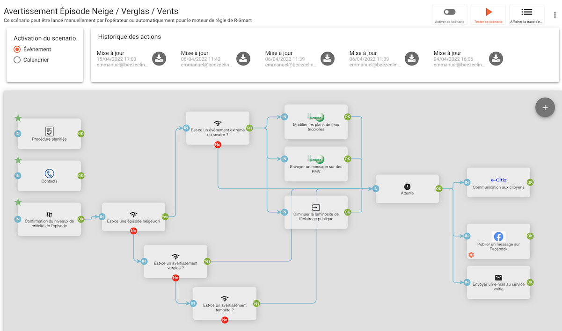This screenshot has height=331, width=562.
Task: Click the red No port of épisode neigeux
Action: point(133,231)
